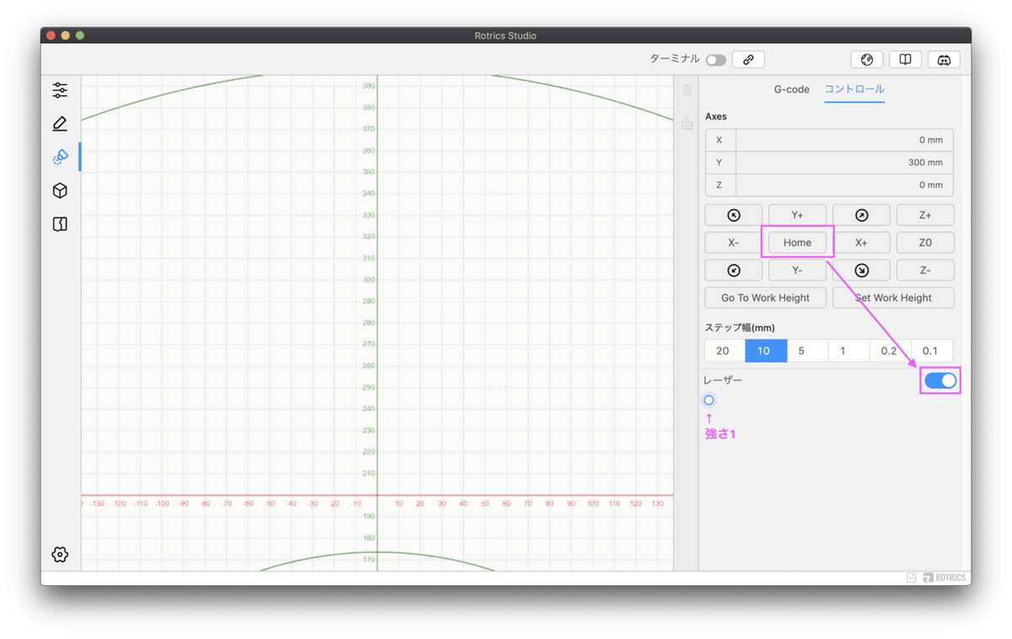Select step width 5 mm
Image resolution: width=1012 pixels, height=639 pixels.
807,351
